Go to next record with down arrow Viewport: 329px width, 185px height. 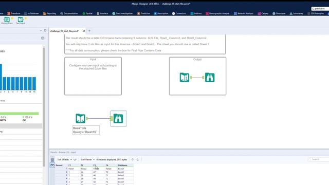point(138,160)
